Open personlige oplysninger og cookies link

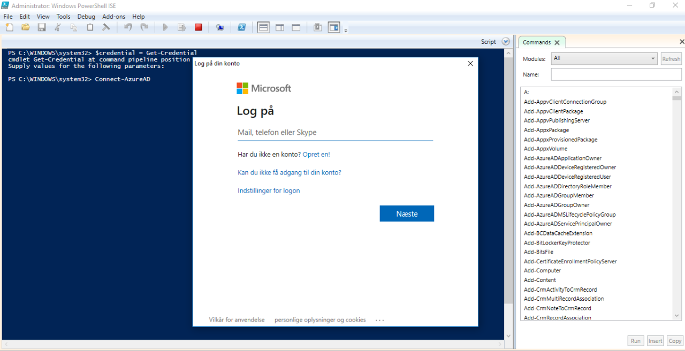[x=320, y=320]
